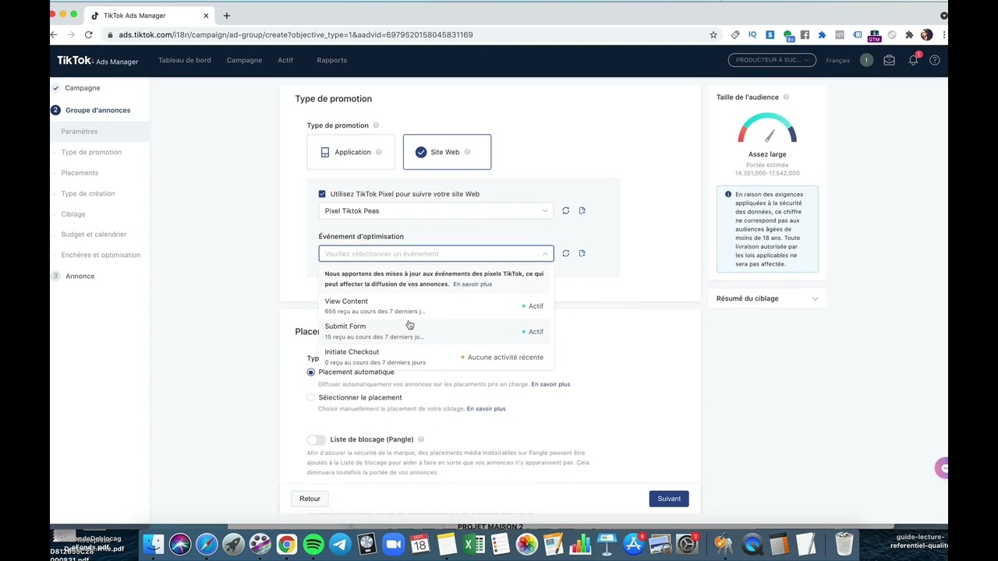Launch Telegram from the Dock
The image size is (998, 561).
340,544
